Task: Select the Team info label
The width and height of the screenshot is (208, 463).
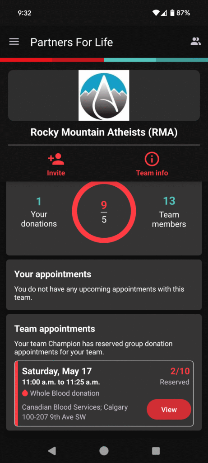Action: point(152,173)
